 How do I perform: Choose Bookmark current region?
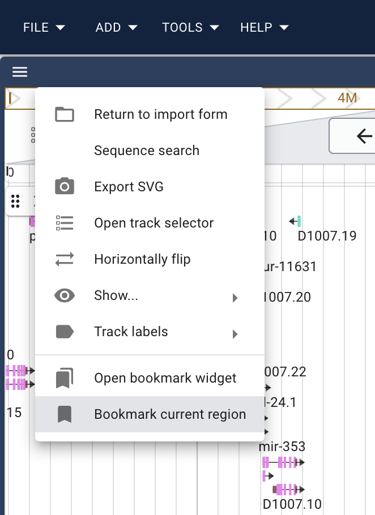170,414
